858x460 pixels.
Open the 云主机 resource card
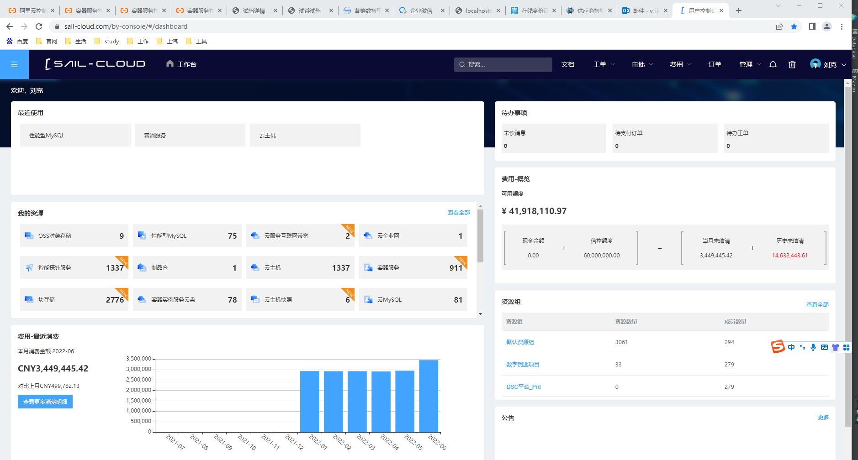300,267
